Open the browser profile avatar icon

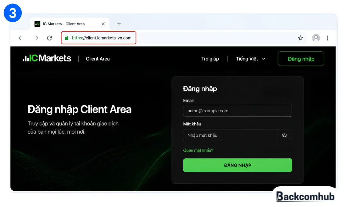pos(316,38)
